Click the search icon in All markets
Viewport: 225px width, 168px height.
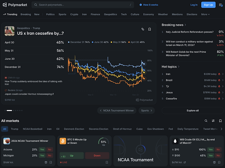coord(206,121)
